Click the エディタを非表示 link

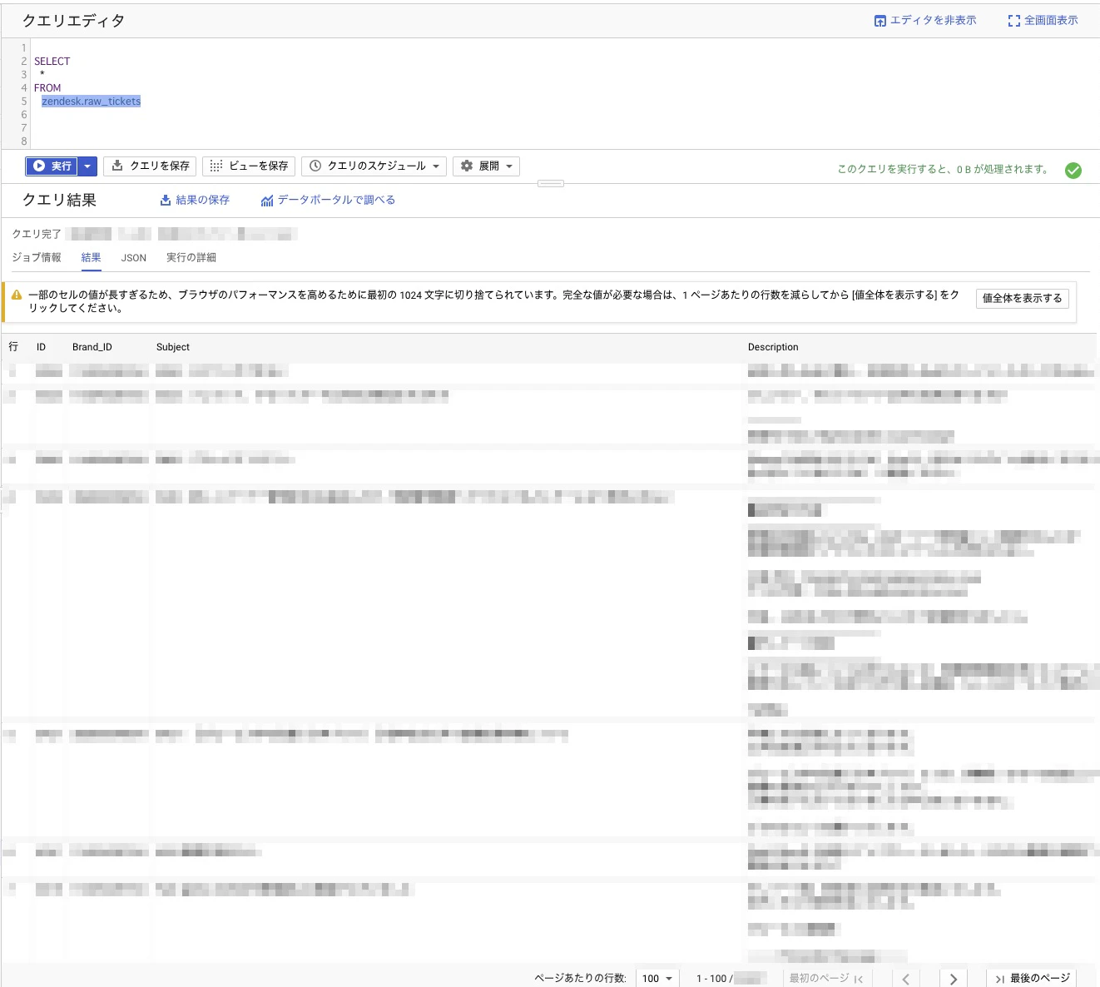pyautogui.click(x=925, y=21)
